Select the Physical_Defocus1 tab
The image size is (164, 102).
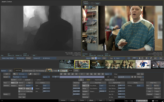point(110,80)
